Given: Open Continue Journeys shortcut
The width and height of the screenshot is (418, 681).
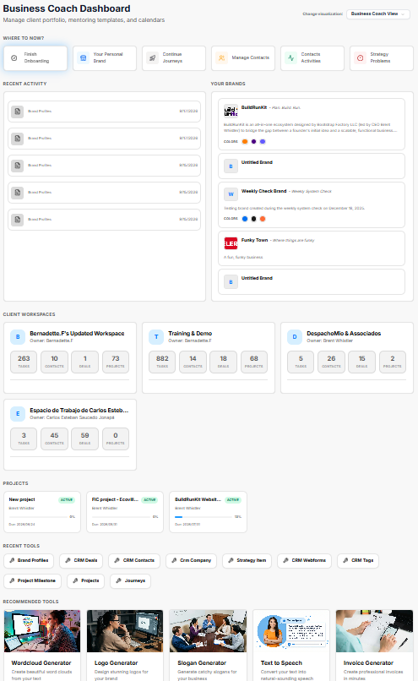Looking at the screenshot, I should pos(174,57).
